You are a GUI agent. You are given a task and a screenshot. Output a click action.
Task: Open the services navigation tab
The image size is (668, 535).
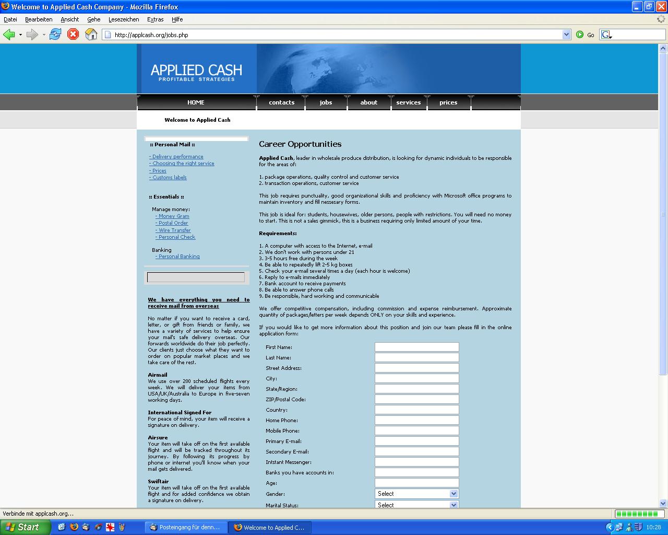coord(409,102)
